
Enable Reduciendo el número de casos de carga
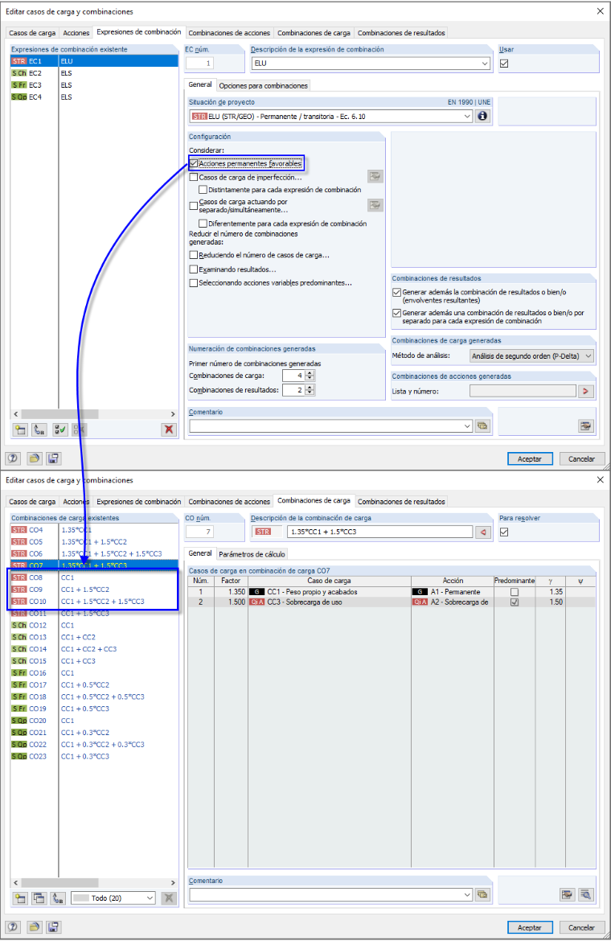(194, 255)
